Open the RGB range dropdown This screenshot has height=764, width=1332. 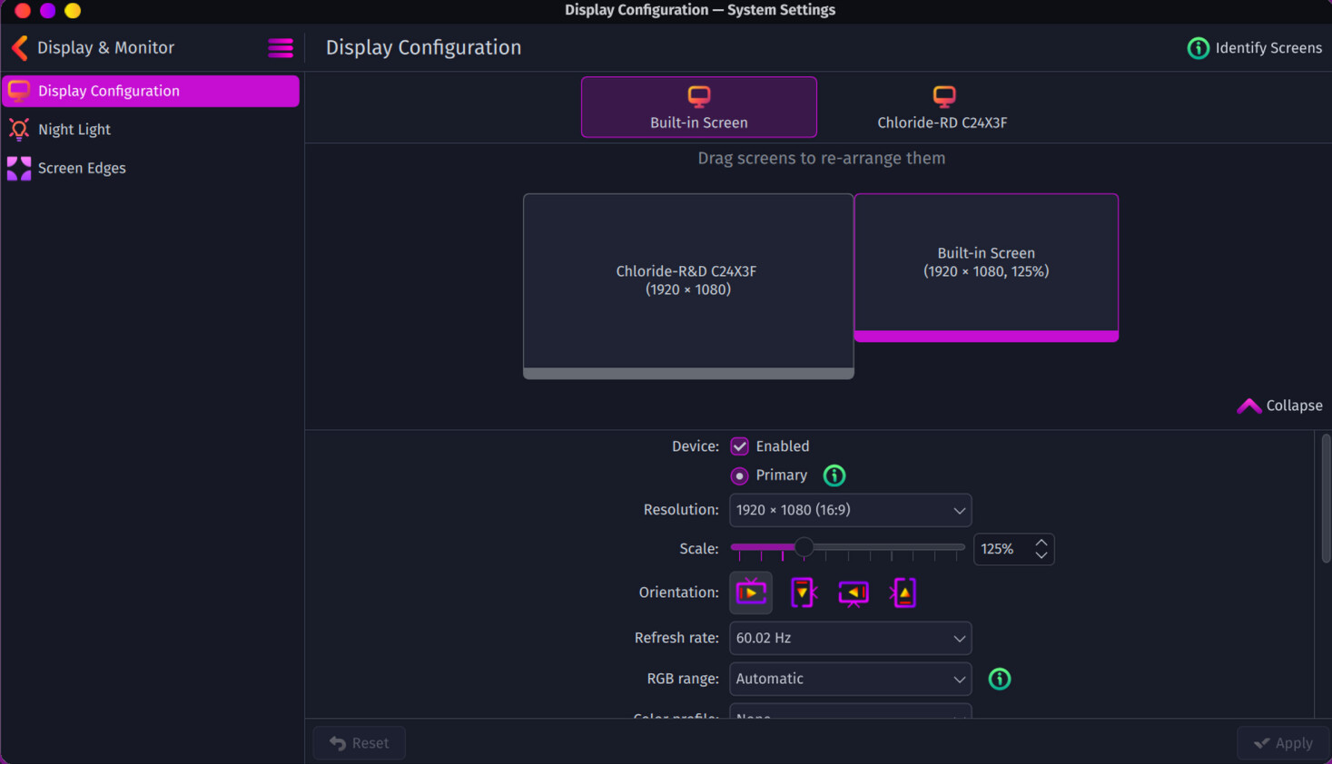(x=850, y=679)
